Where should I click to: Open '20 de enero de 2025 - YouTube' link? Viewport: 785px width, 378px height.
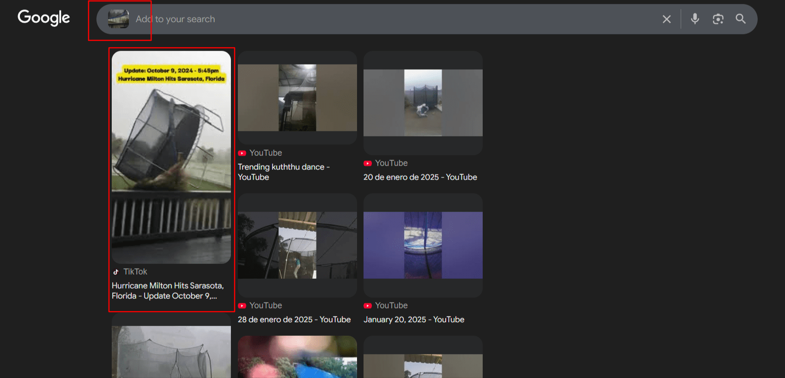pos(420,177)
